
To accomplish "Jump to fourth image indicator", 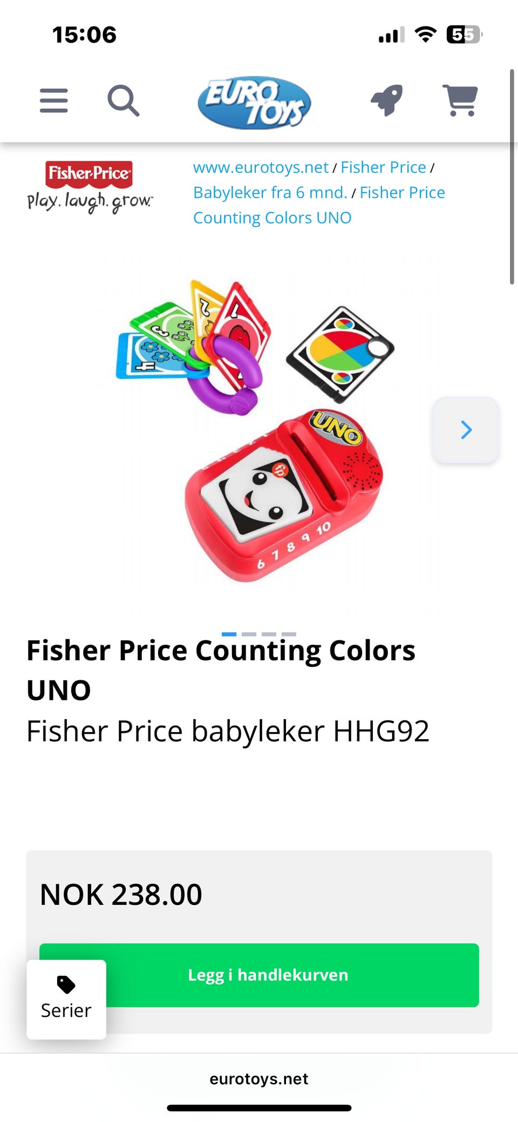I will coord(289,634).
